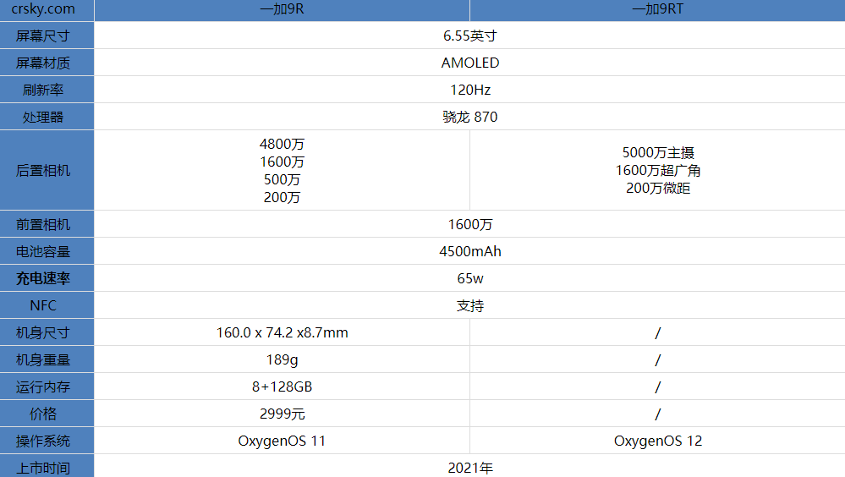Select the 200万 value under 一加9R
This screenshot has width=845, height=477.
tap(282, 197)
